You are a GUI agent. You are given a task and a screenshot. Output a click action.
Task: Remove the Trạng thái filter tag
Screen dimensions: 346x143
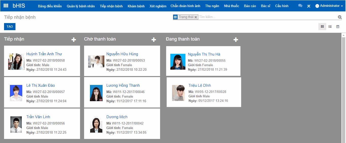[196, 17]
